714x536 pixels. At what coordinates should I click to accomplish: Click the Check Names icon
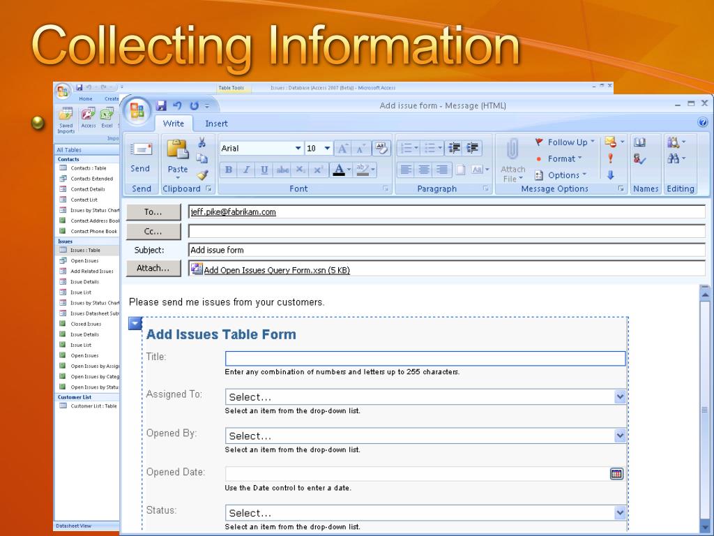[x=640, y=158]
